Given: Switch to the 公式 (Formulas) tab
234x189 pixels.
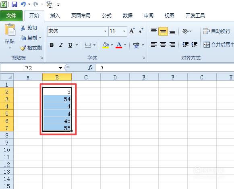Looking at the screenshot, I should 107,16.
